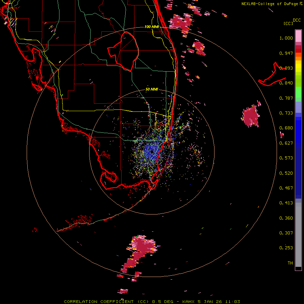Click the large crimson echo south of the Keys
The height and width of the screenshot is (304, 304).
(144, 245)
